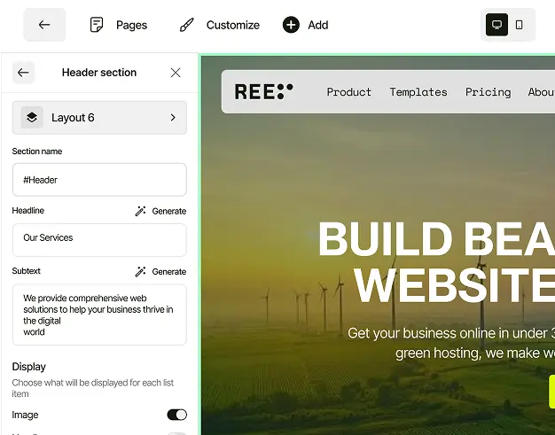Select Pricing in preview navigation
The width and height of the screenshot is (555, 435).
point(488,92)
